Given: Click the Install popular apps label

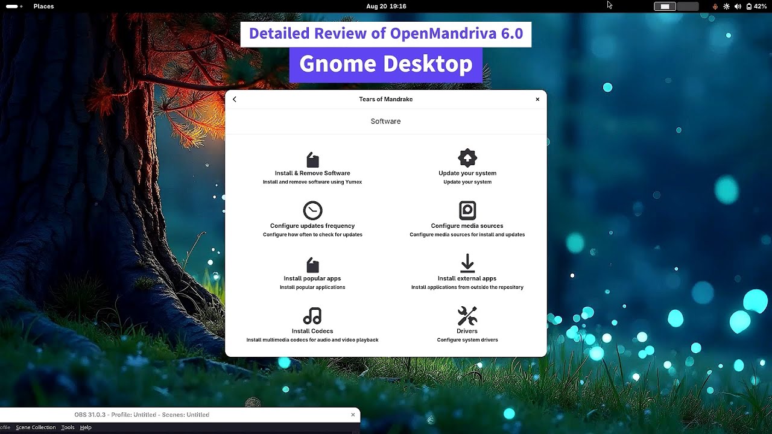Looking at the screenshot, I should [x=312, y=278].
